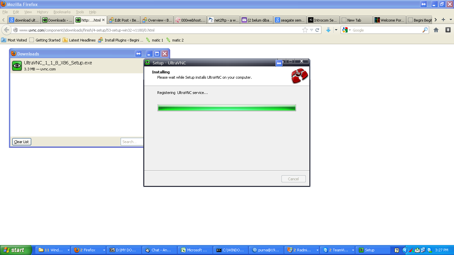454x255 pixels.
Task: Click the green installation progress bar
Action: point(227,108)
